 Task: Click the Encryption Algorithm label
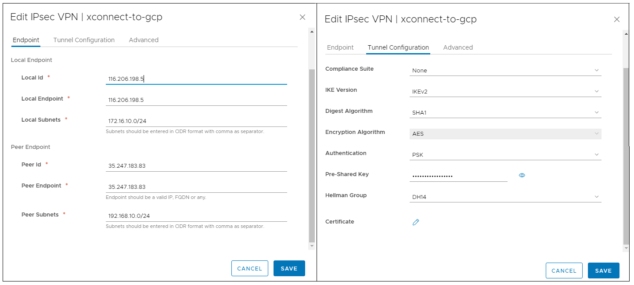pos(355,132)
